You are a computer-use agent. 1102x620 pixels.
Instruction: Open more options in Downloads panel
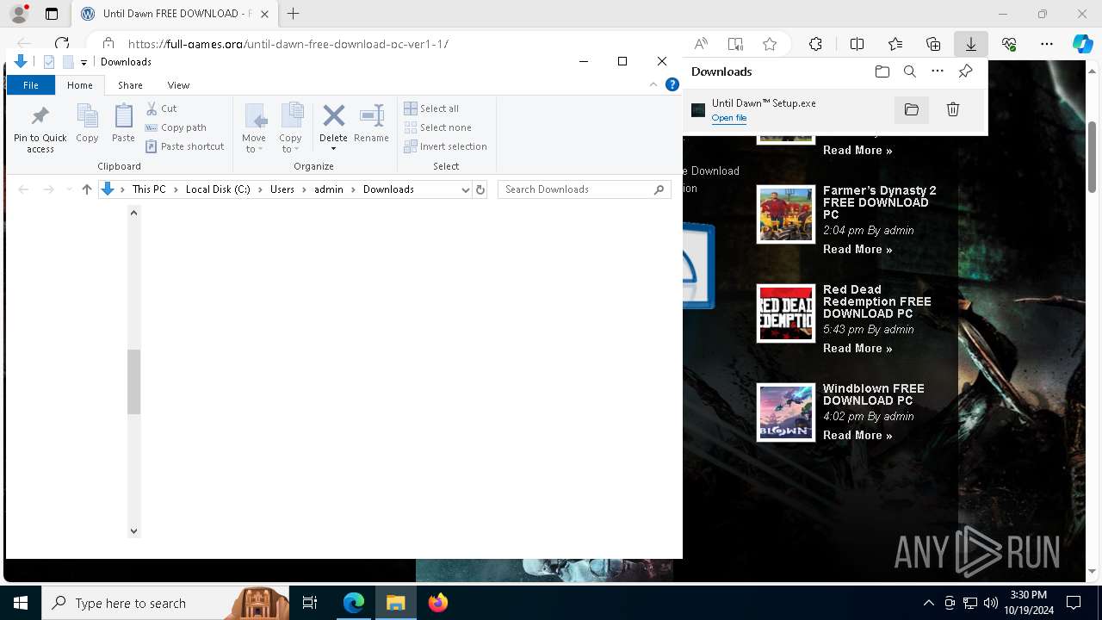point(938,71)
